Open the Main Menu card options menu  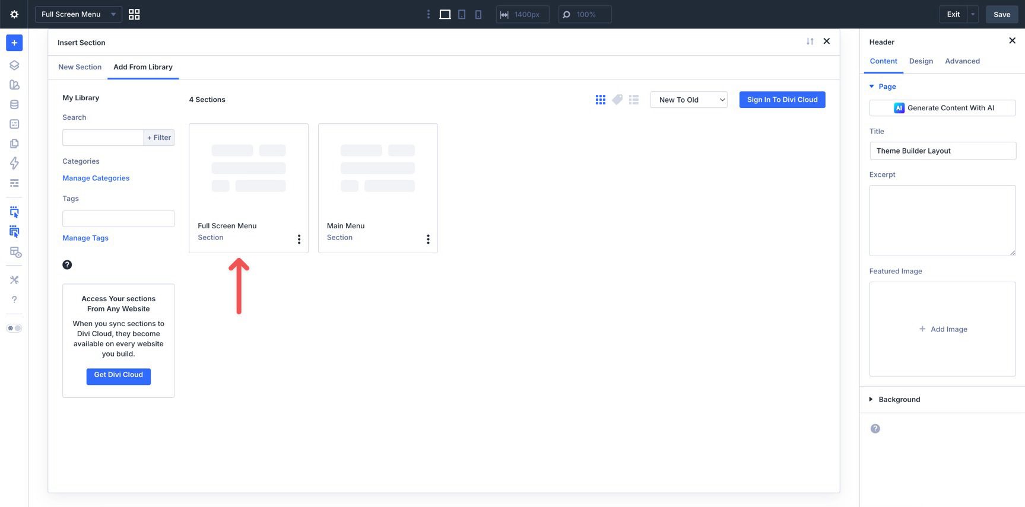click(428, 239)
